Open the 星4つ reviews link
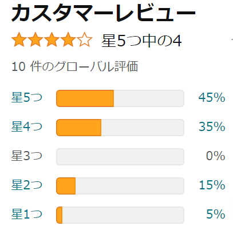The height and width of the screenshot is (234, 233). (x=27, y=126)
